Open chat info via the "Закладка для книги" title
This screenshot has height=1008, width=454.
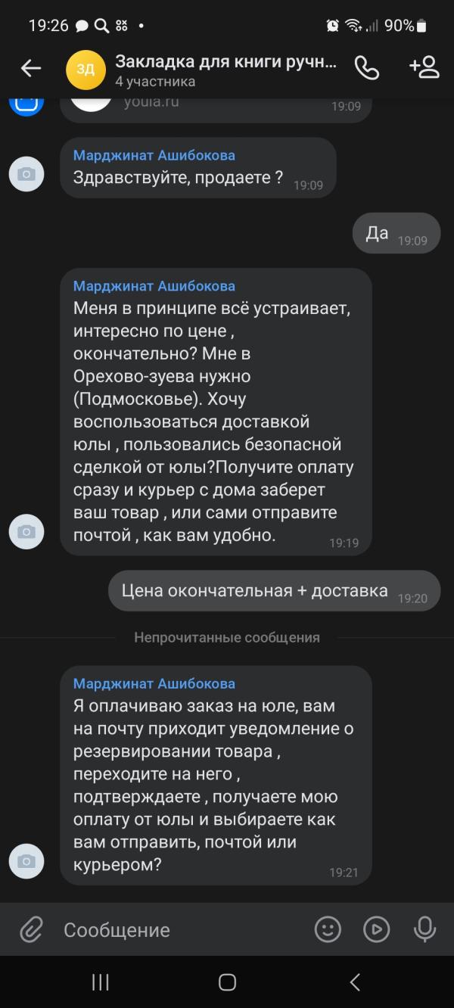[225, 61]
